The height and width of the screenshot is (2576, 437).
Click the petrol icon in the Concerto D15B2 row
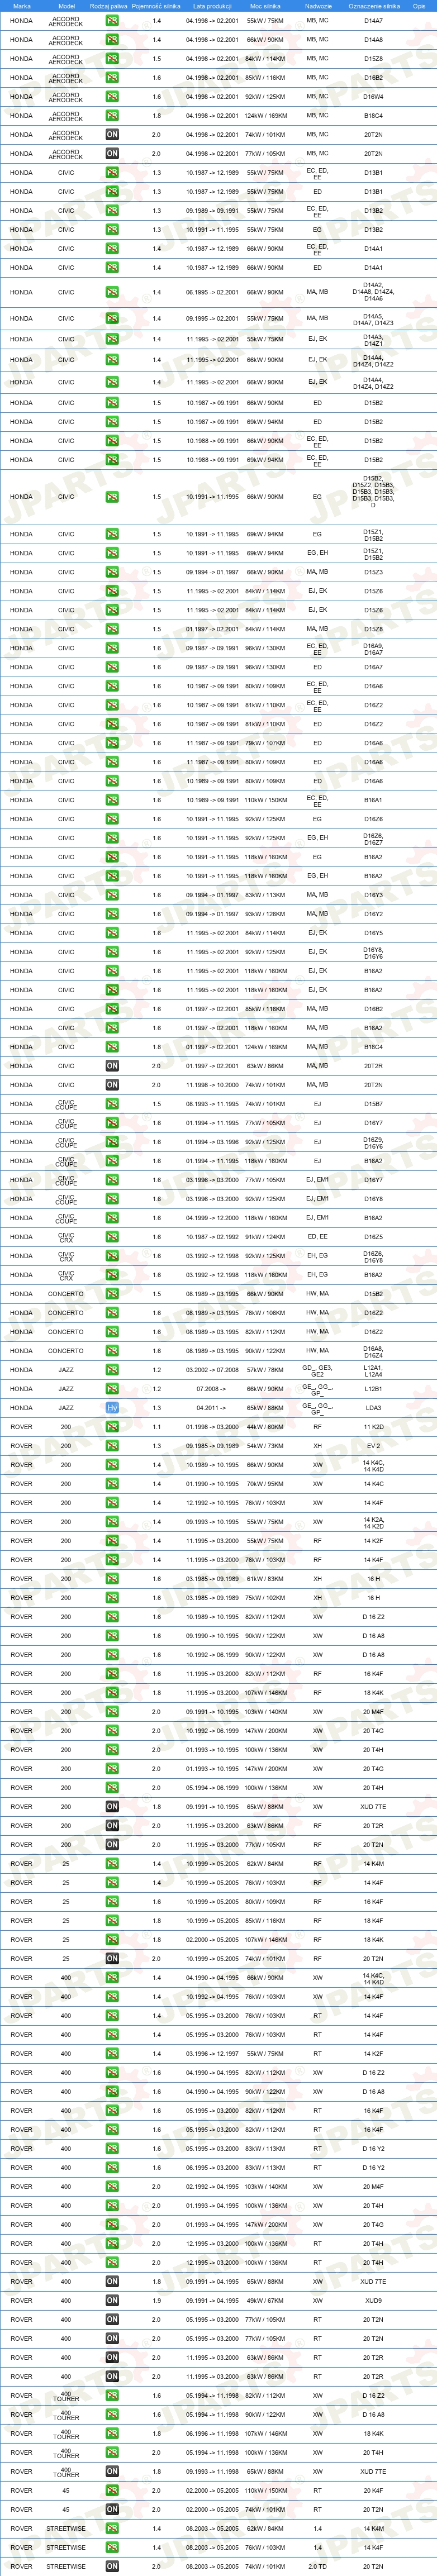[112, 1295]
